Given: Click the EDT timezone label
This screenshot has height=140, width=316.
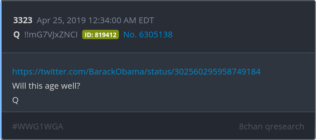Looking at the screenshot, I should [146, 20].
